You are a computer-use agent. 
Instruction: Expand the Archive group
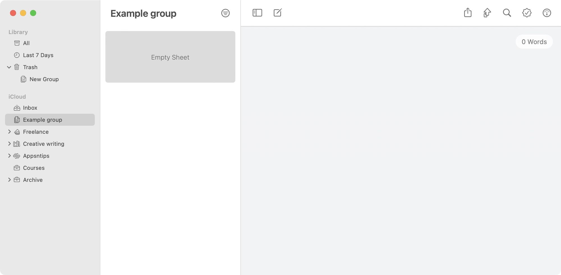coord(9,180)
